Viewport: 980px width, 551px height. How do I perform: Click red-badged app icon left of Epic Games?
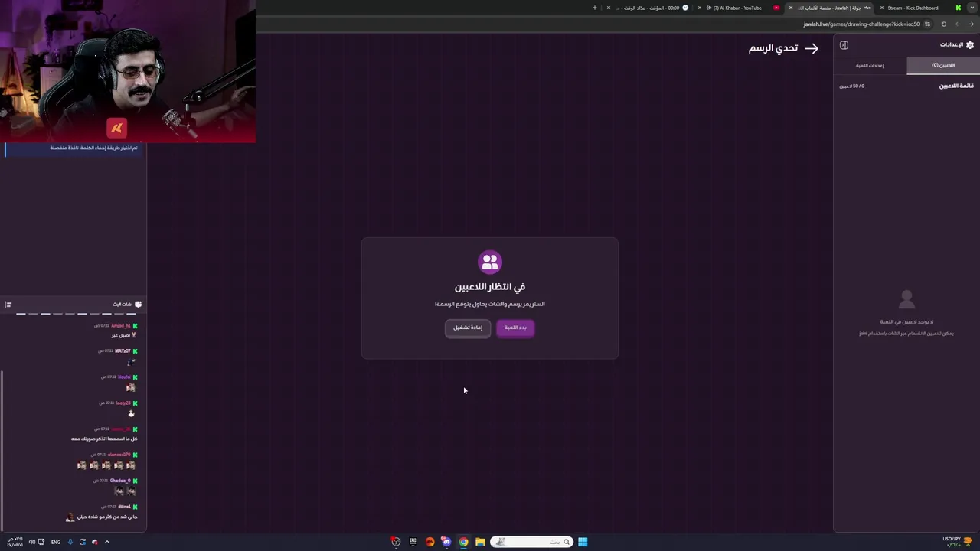coord(396,542)
